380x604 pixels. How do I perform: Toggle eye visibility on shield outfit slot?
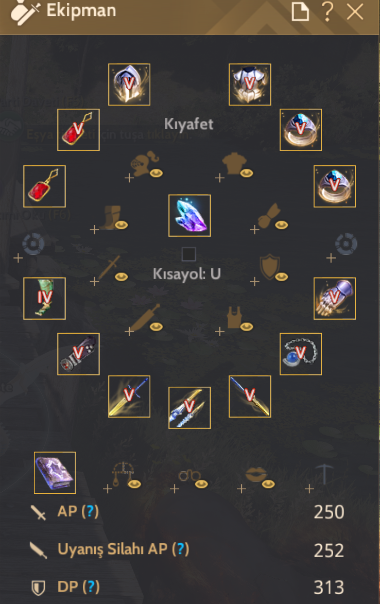click(282, 277)
